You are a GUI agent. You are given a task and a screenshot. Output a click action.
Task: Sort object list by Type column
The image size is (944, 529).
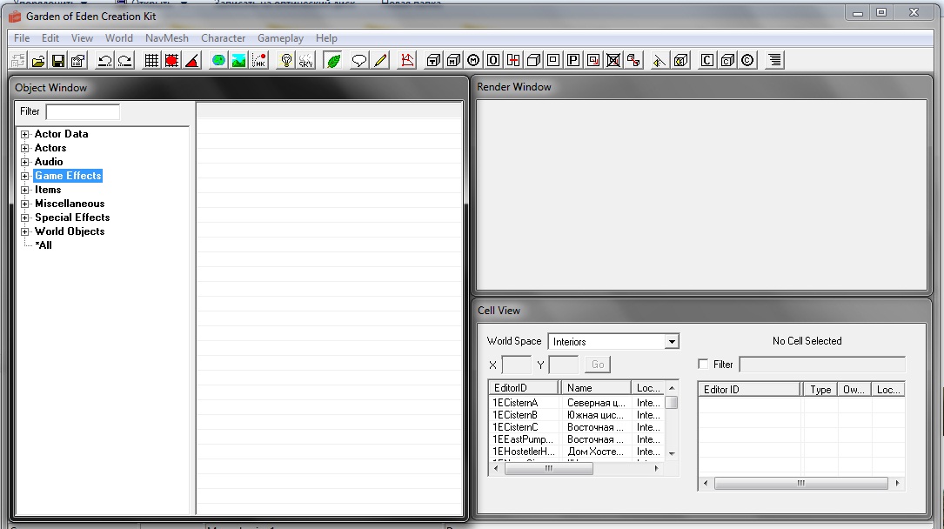820,390
